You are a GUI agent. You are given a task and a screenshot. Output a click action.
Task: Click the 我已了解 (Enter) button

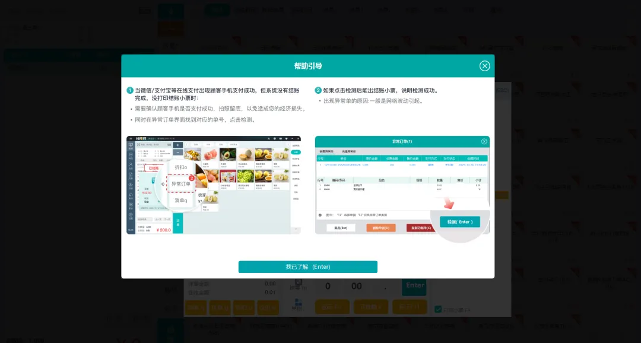click(x=308, y=266)
